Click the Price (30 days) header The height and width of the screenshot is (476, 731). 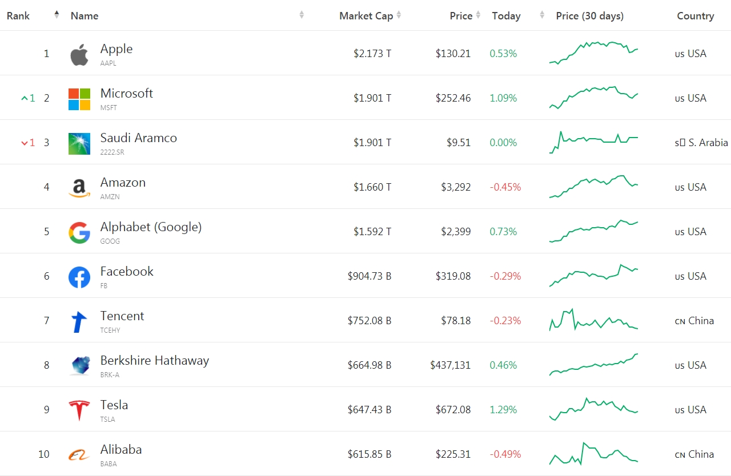pos(590,16)
